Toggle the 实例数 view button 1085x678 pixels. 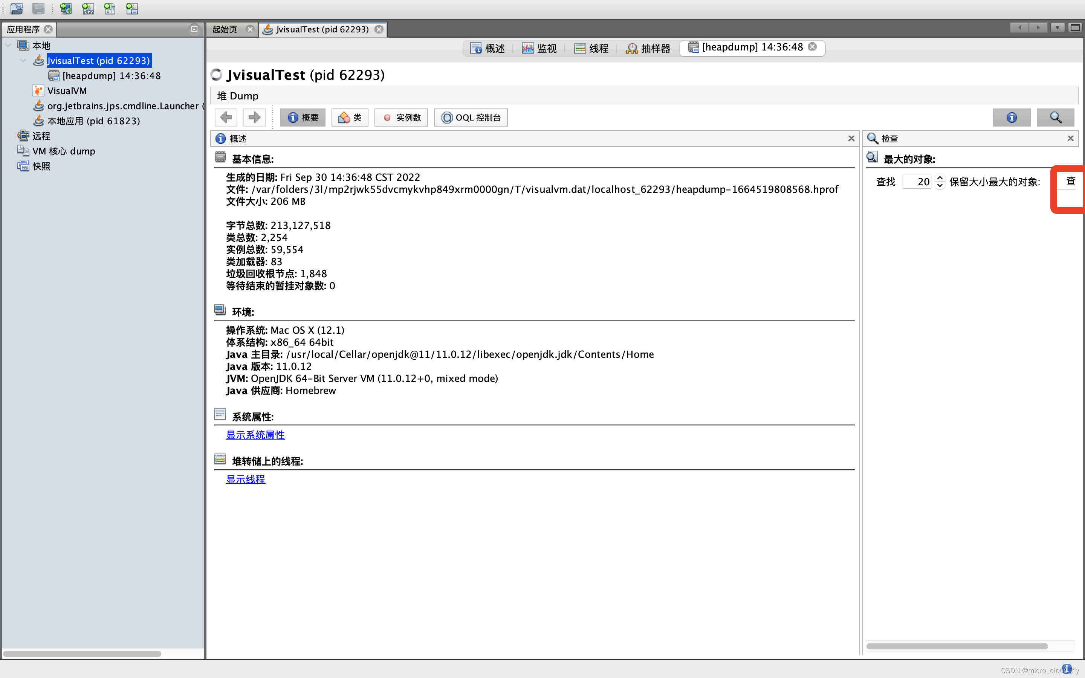pyautogui.click(x=401, y=118)
